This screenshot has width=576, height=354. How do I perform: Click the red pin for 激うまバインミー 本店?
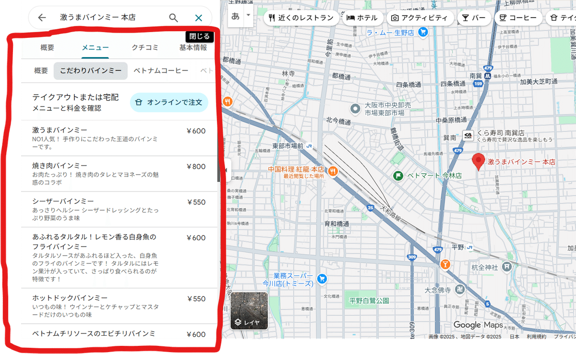pyautogui.click(x=478, y=162)
